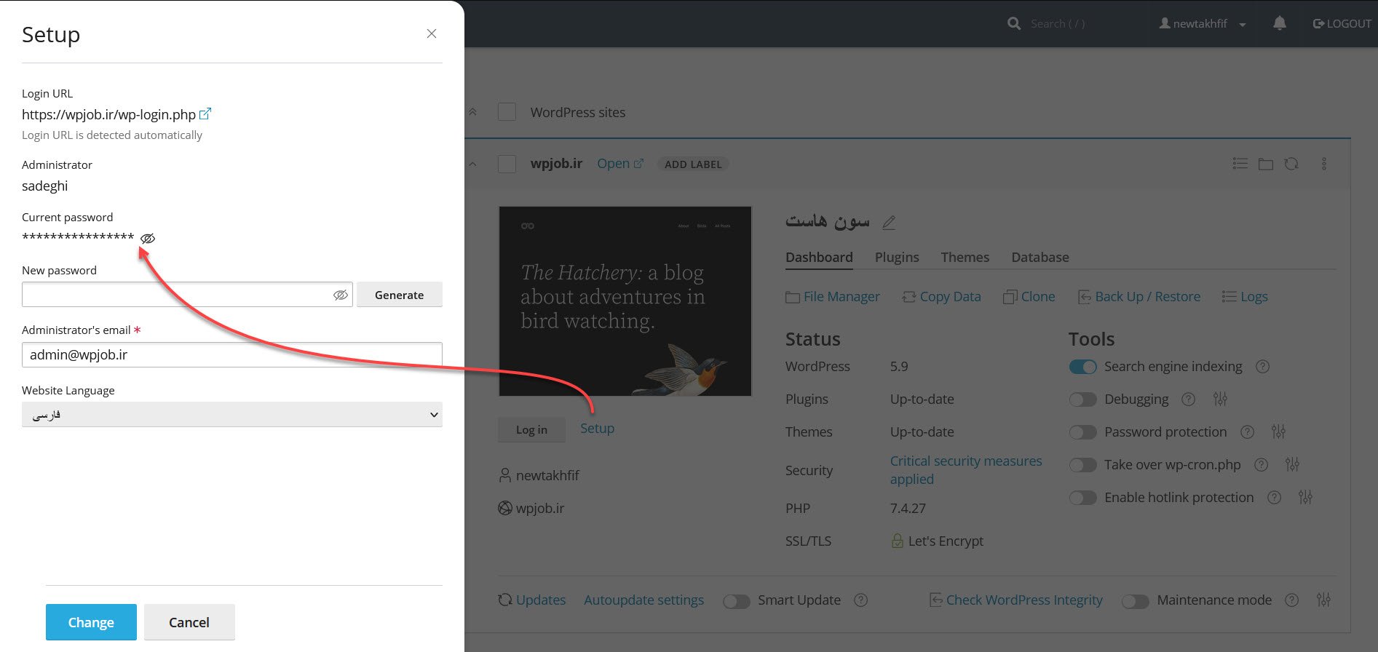Image resolution: width=1378 pixels, height=652 pixels.
Task: Collapse all WordPress sites double chevron
Action: click(472, 112)
